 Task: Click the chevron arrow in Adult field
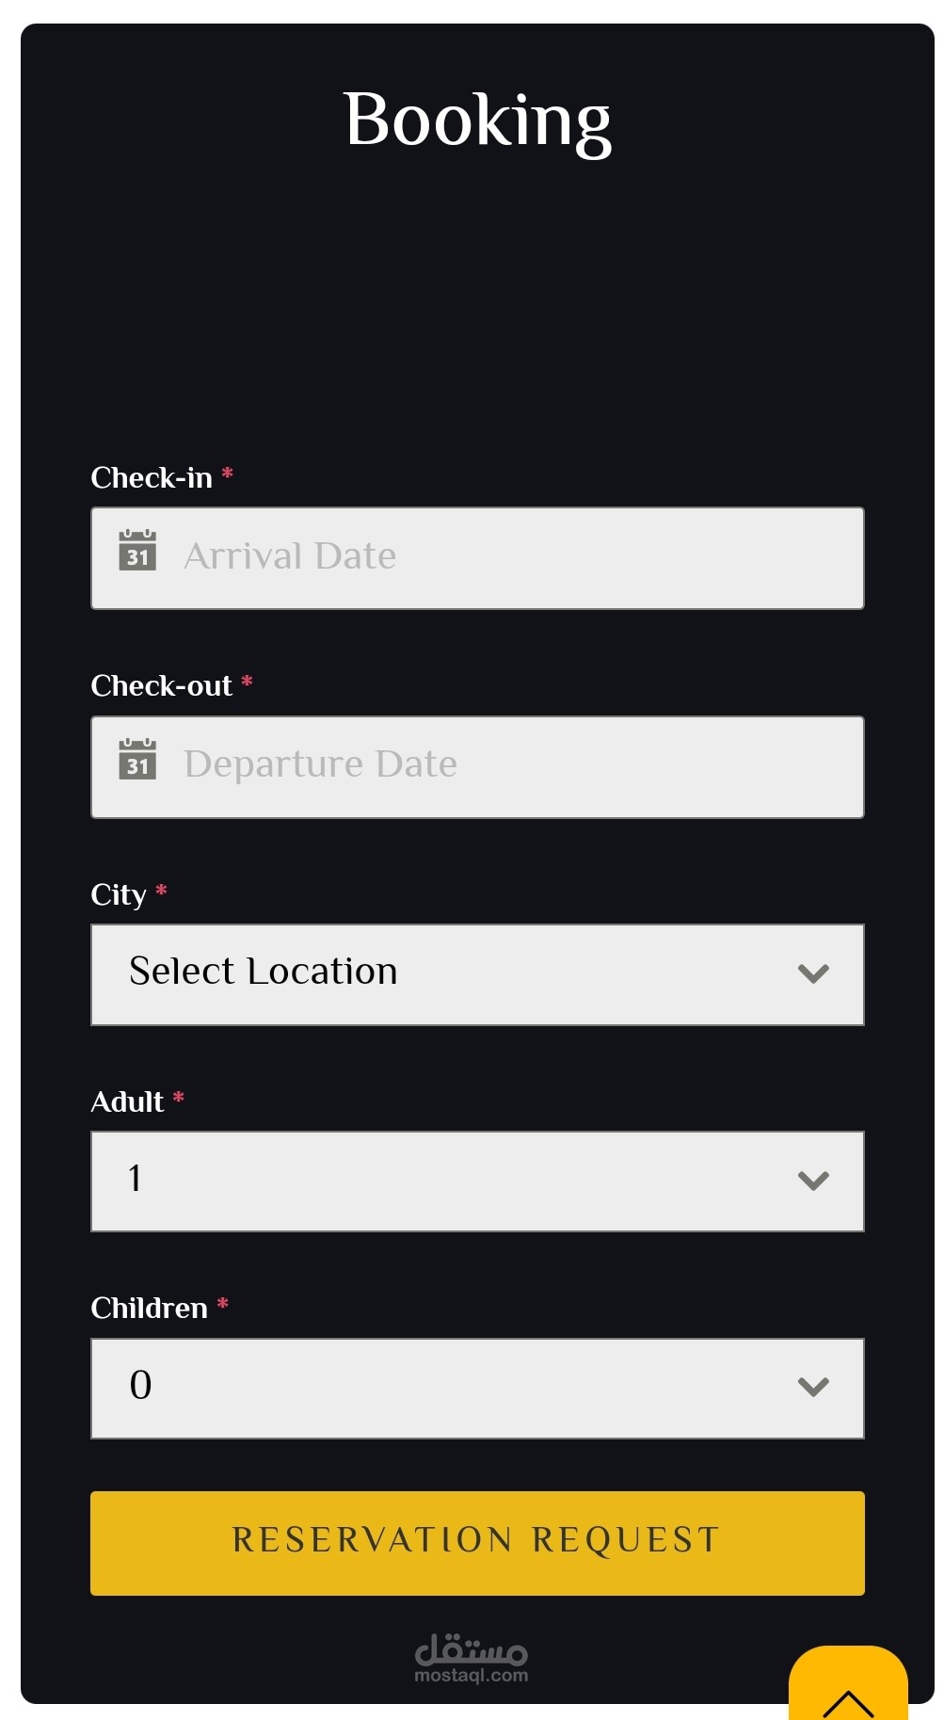click(813, 1181)
